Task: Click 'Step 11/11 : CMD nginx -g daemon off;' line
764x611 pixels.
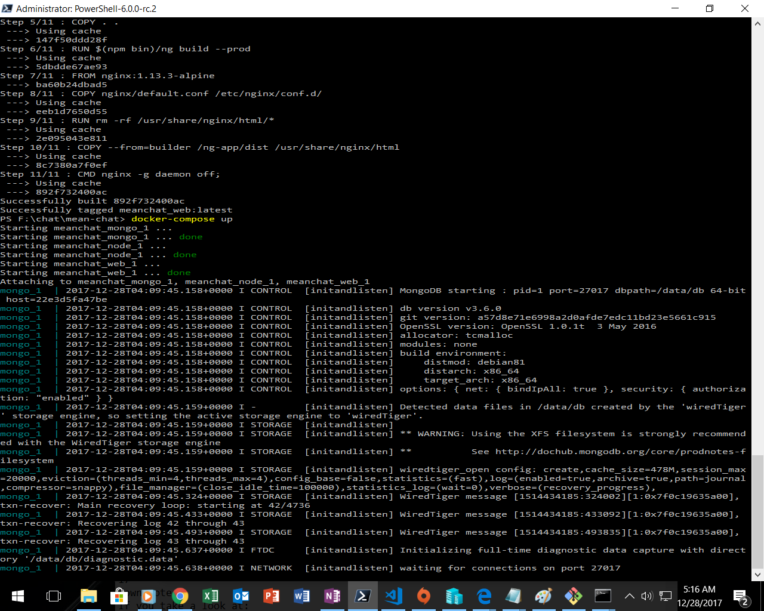Action: point(110,174)
